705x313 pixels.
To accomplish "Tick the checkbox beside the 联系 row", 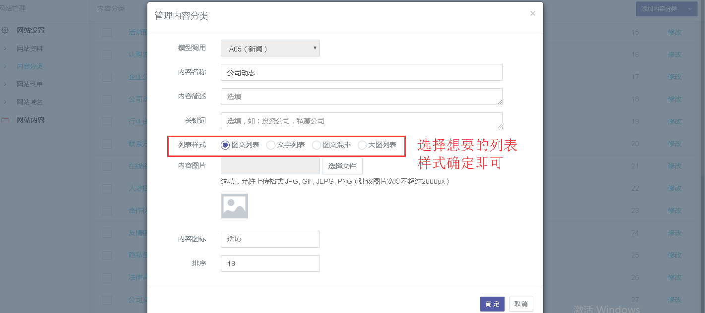I will 107,144.
